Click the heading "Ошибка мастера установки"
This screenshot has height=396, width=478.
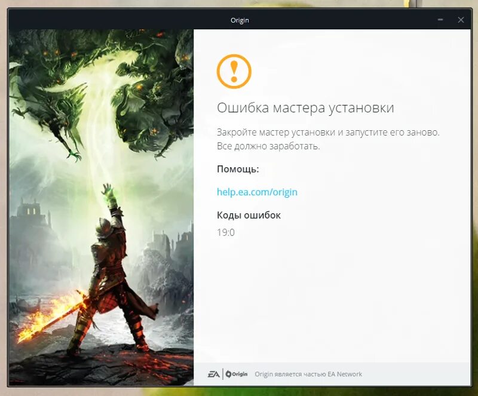(x=305, y=108)
